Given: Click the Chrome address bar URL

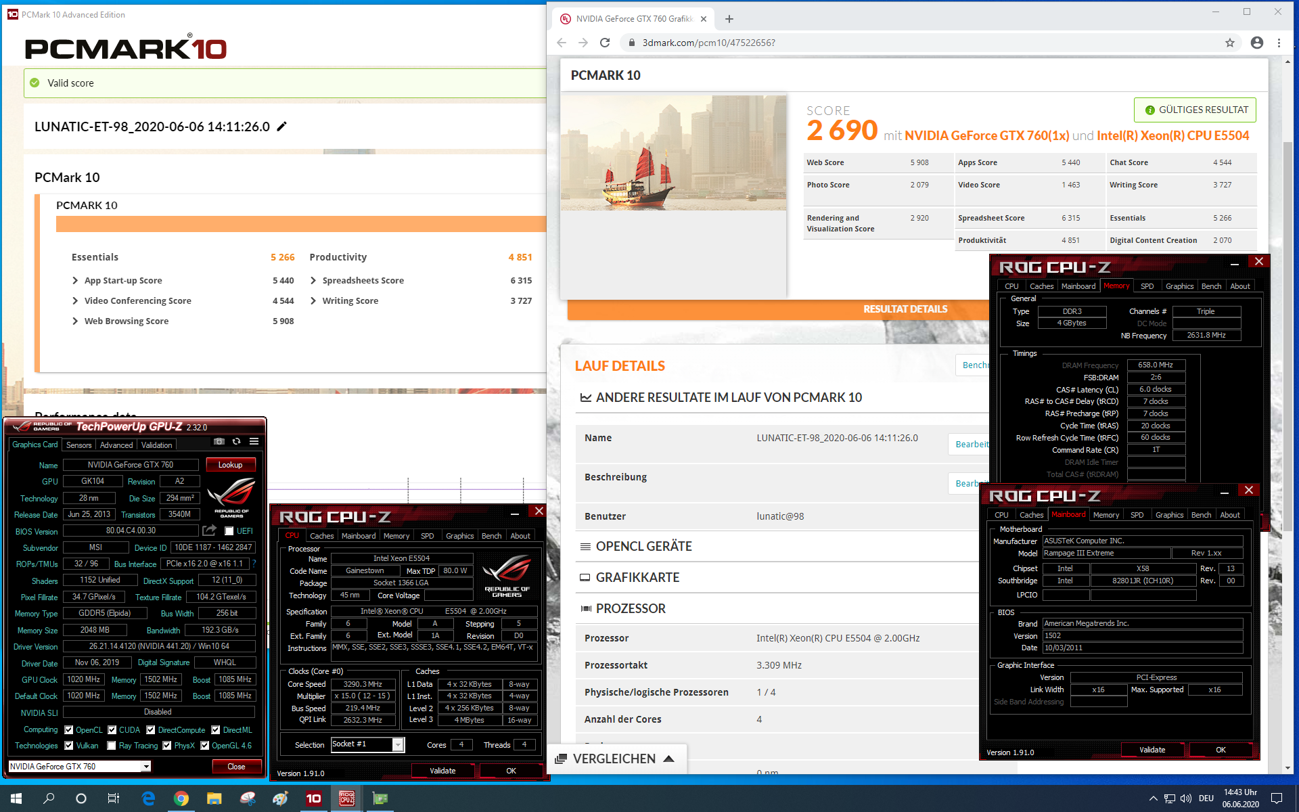Looking at the screenshot, I should pyautogui.click(x=708, y=43).
